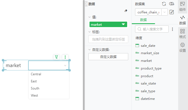
Task: Collapse the panel with the top-left arrow
Action: click(86, 4)
